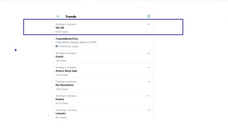
Task: Open the WA GB trending topic
Action: click(60, 28)
